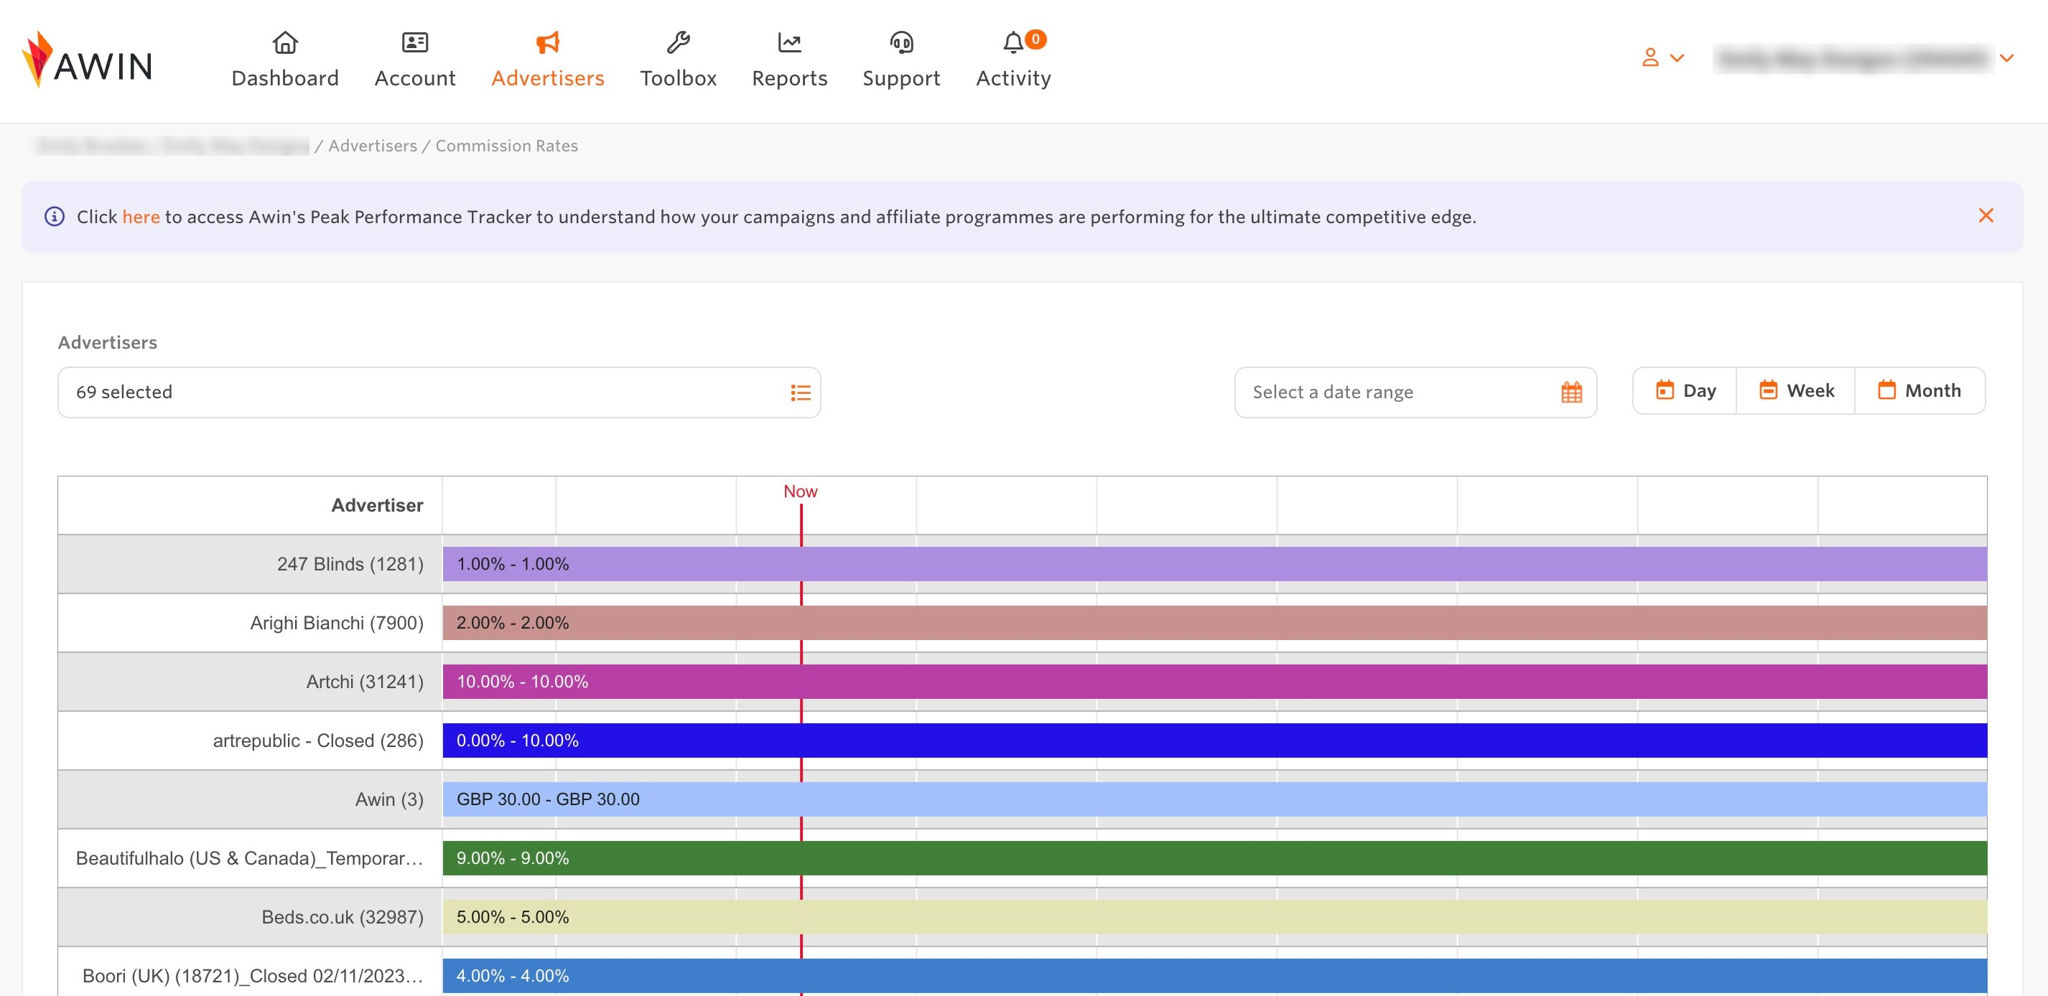Click 'Arighi Bianchi (7900)' advertiser row

(250, 623)
